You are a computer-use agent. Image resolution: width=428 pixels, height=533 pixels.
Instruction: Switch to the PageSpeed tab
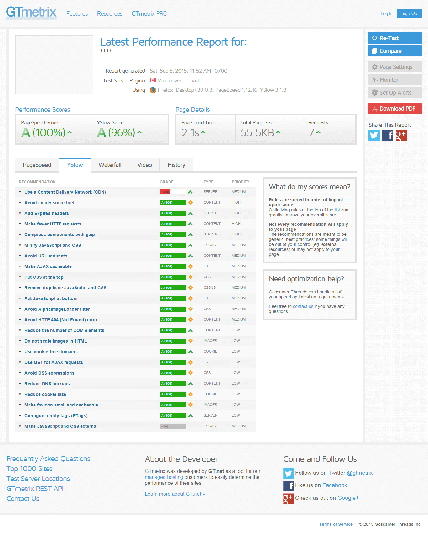[37, 165]
